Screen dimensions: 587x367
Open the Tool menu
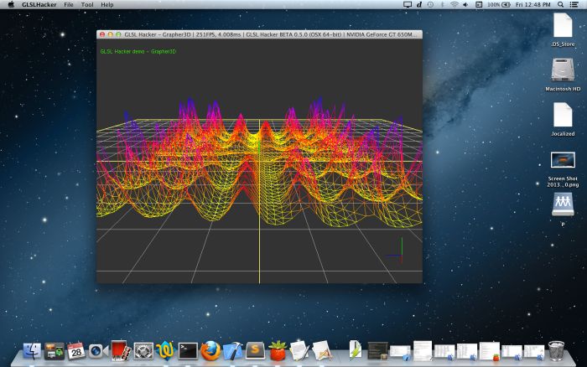(87, 5)
